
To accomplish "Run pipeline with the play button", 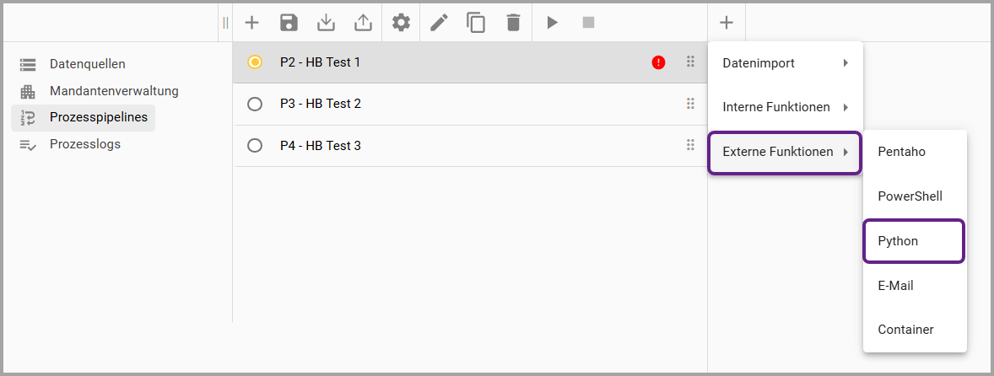I will coord(552,23).
